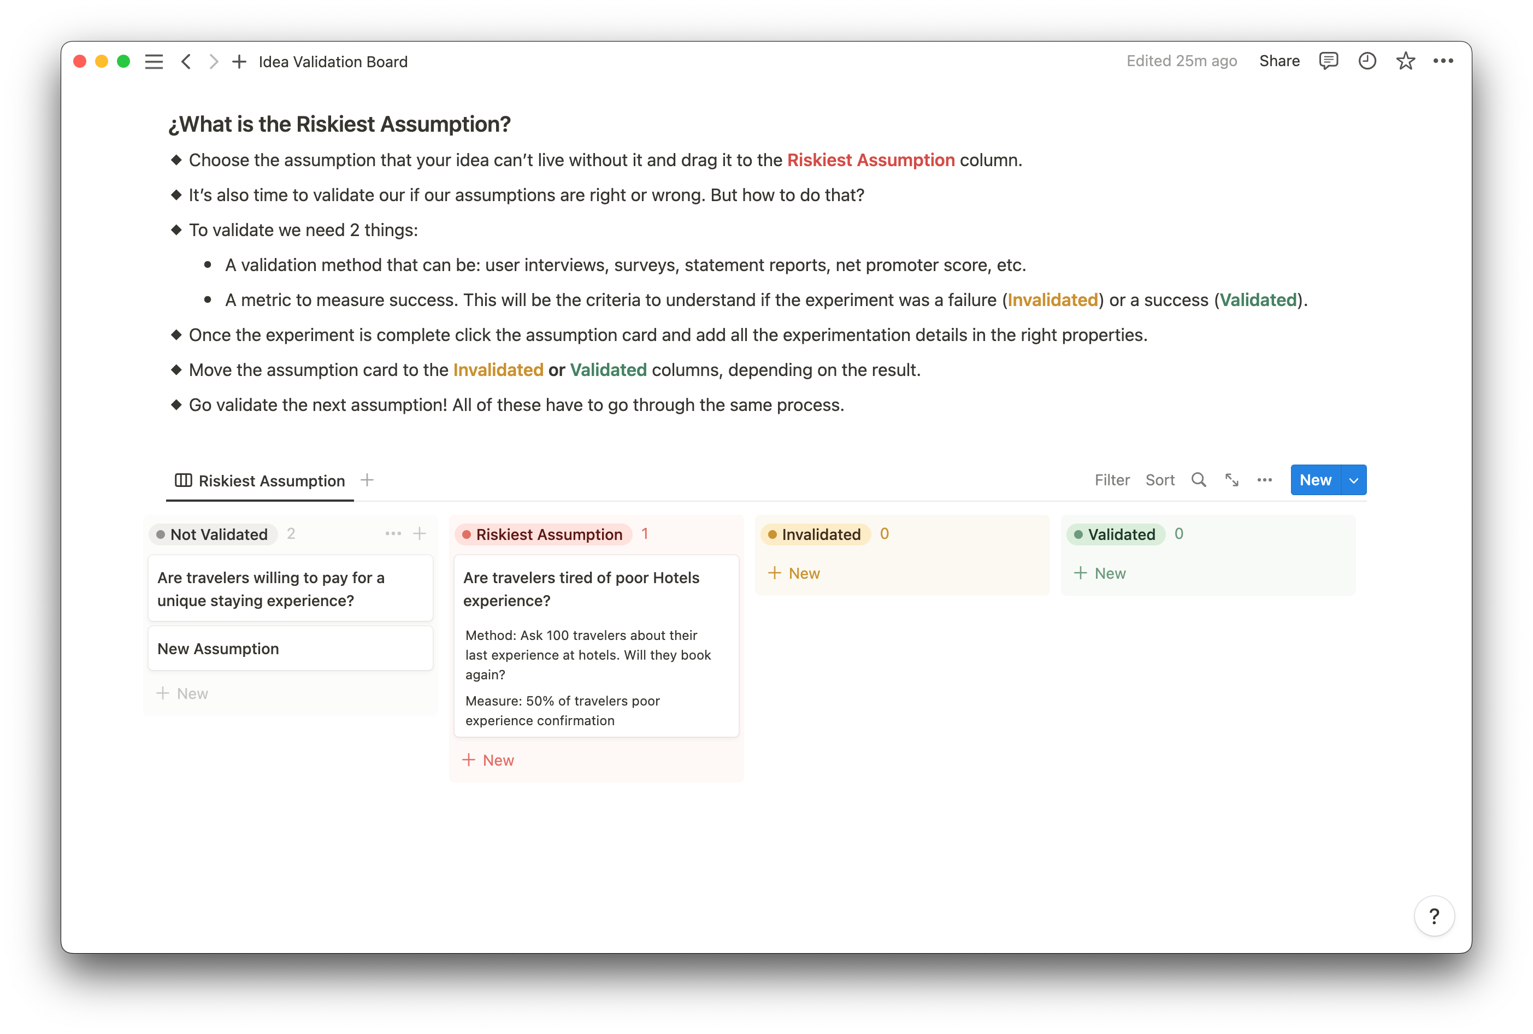The height and width of the screenshot is (1034, 1533).
Task: View page history using the clock icon
Action: (1367, 61)
